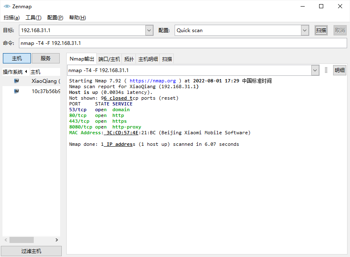Click the host list scroll left arrow

click(x=6, y=240)
